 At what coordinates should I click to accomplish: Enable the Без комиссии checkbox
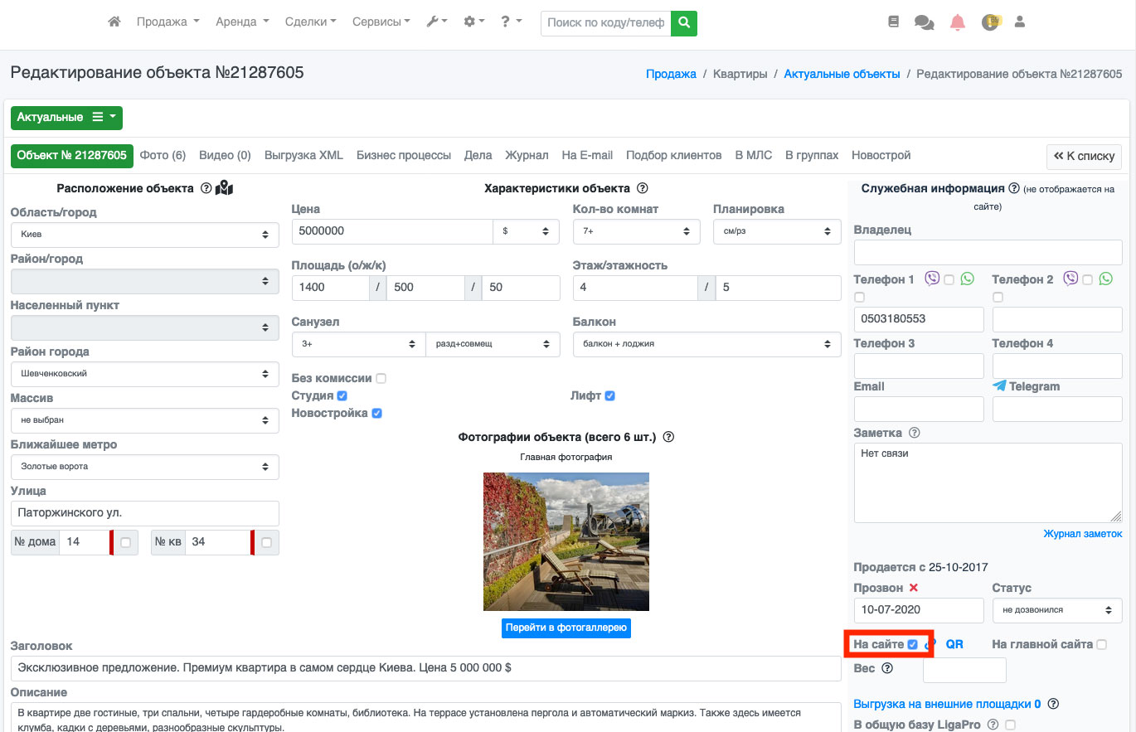pos(381,379)
